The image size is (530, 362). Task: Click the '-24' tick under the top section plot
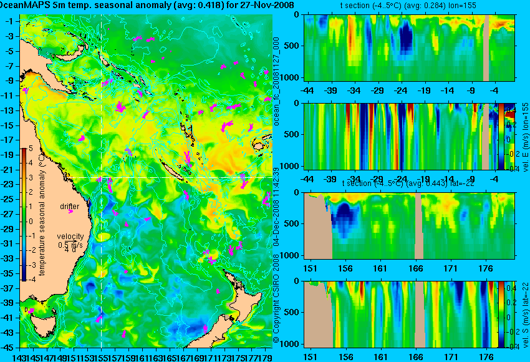click(401, 90)
